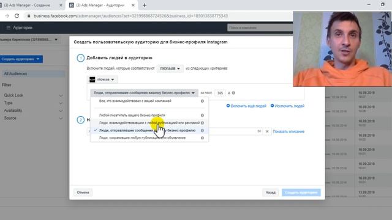Click the padlock icon in address bar

29,16
